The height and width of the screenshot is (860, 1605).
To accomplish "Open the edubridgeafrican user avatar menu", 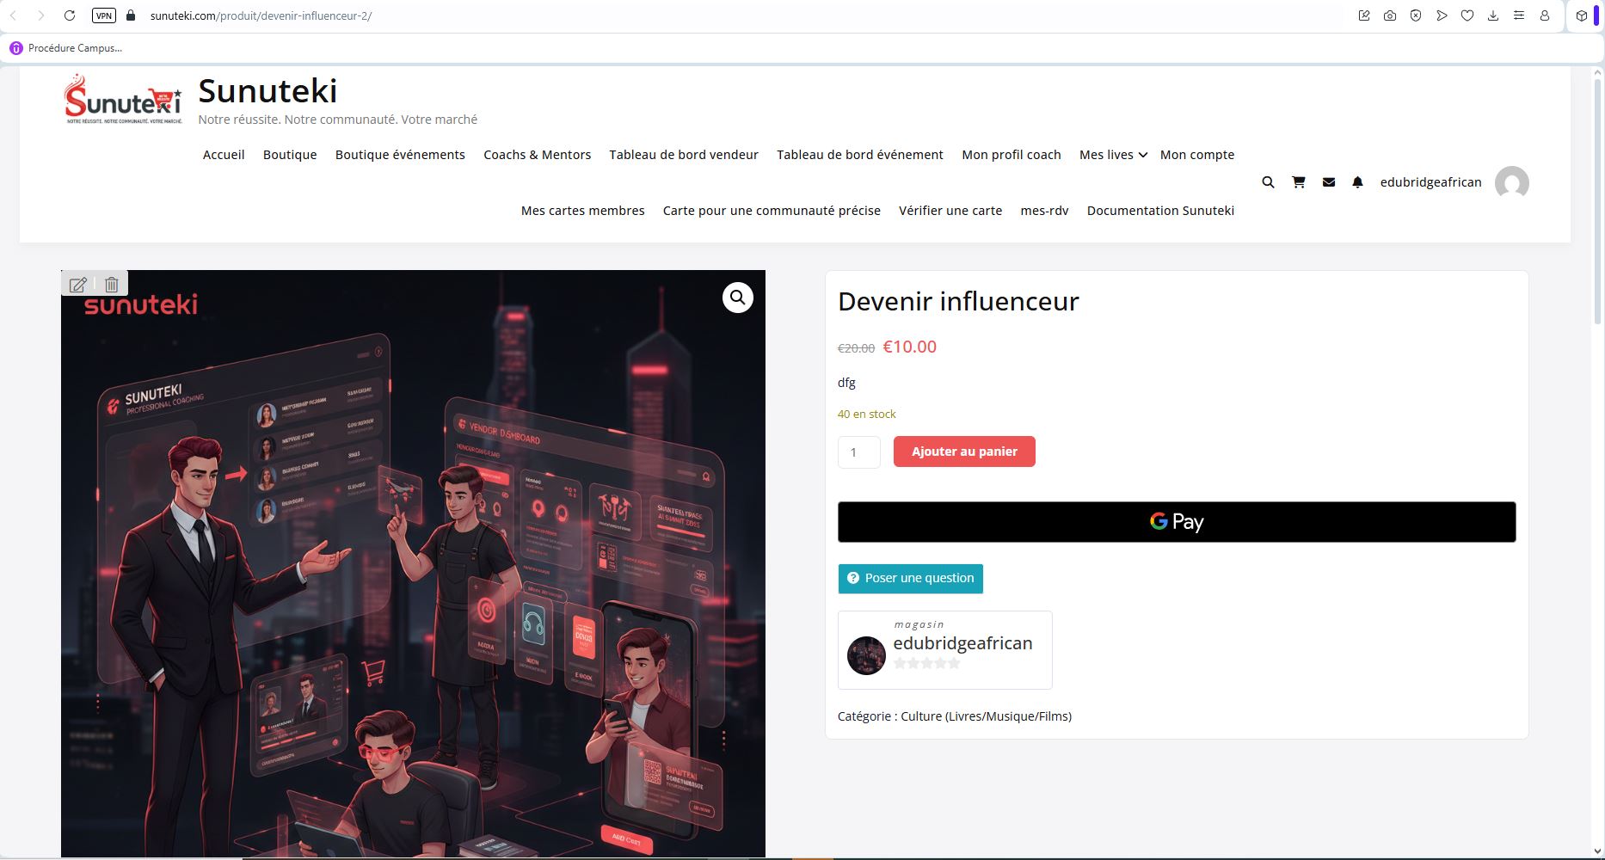I will (1511, 182).
